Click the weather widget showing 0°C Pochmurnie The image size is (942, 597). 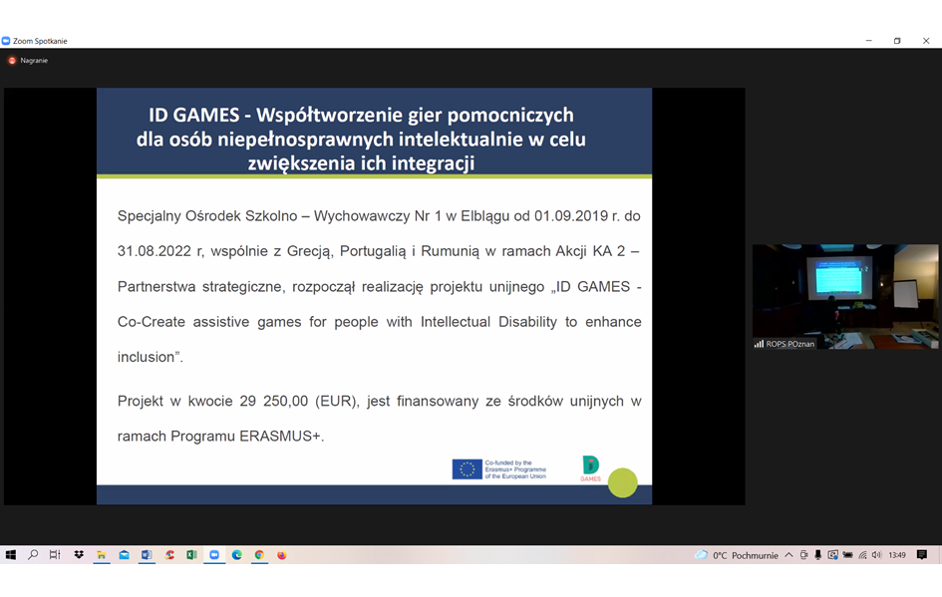coord(737,555)
